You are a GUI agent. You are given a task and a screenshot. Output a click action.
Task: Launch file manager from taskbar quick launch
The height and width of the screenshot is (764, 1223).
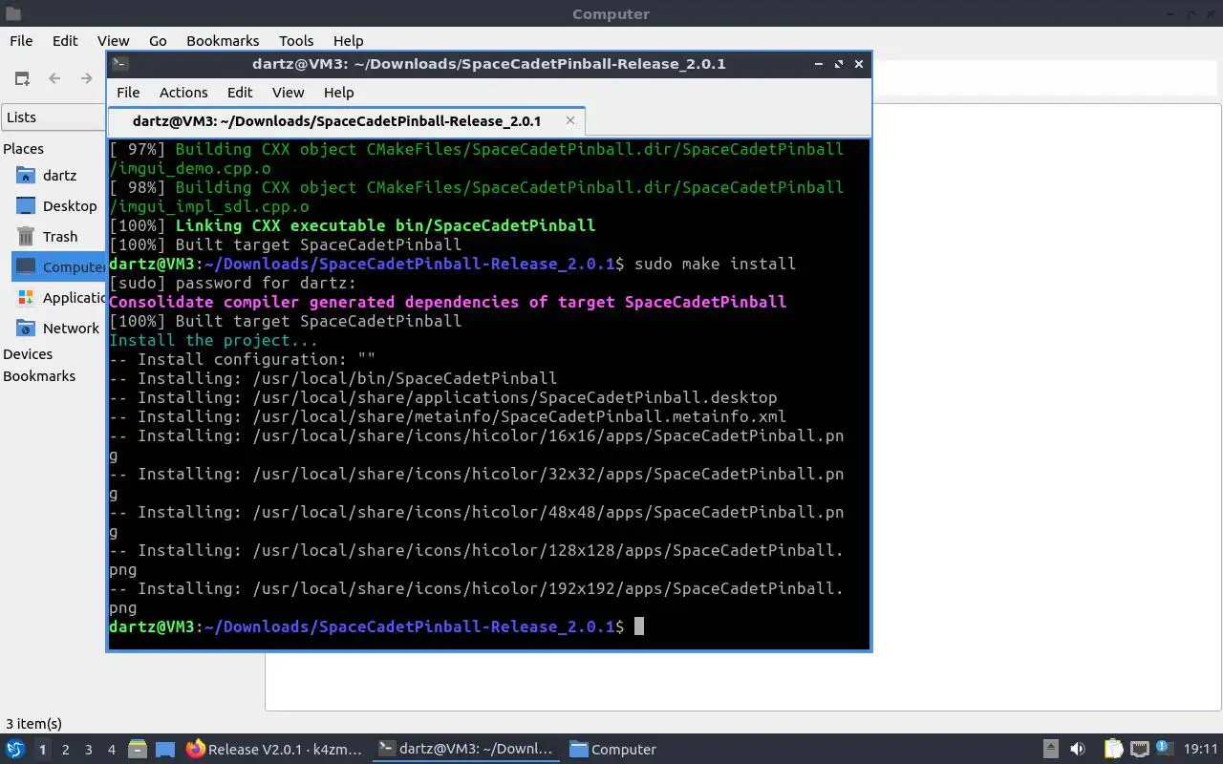click(138, 750)
